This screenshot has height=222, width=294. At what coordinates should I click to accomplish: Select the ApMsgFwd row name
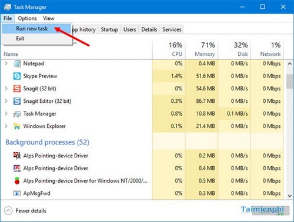tap(36, 193)
